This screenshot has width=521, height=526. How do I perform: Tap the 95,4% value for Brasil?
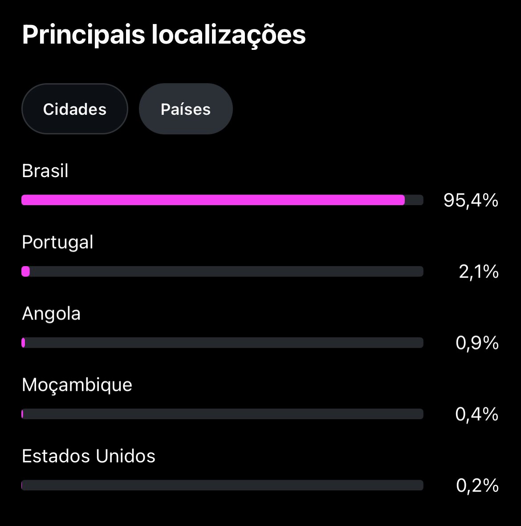click(471, 201)
